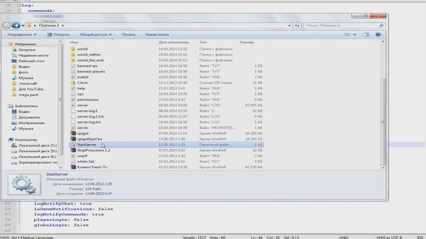Select the bukkit YML file icon
426x239 pixels.
73,77
